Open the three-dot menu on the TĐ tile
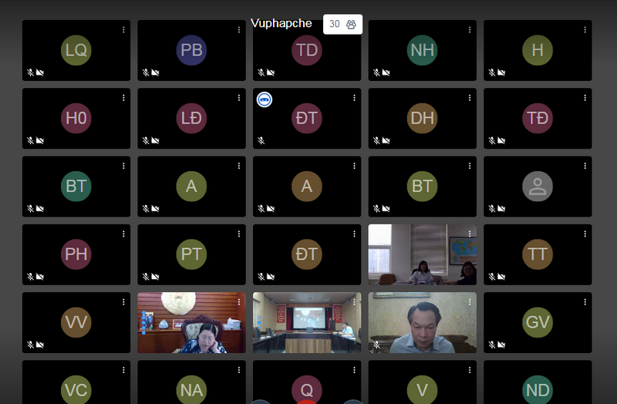 coord(585,98)
